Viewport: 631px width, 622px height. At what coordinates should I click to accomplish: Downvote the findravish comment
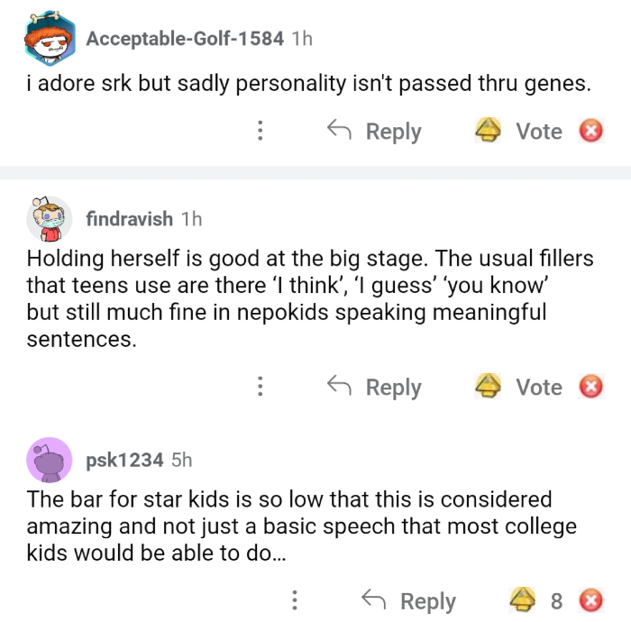point(590,388)
